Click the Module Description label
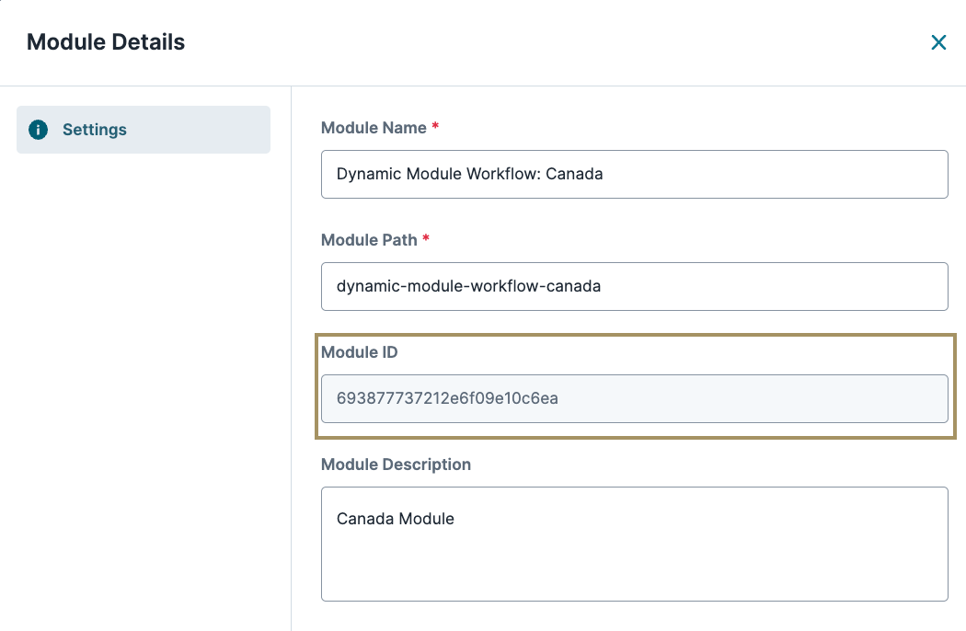966x631 pixels. click(396, 465)
